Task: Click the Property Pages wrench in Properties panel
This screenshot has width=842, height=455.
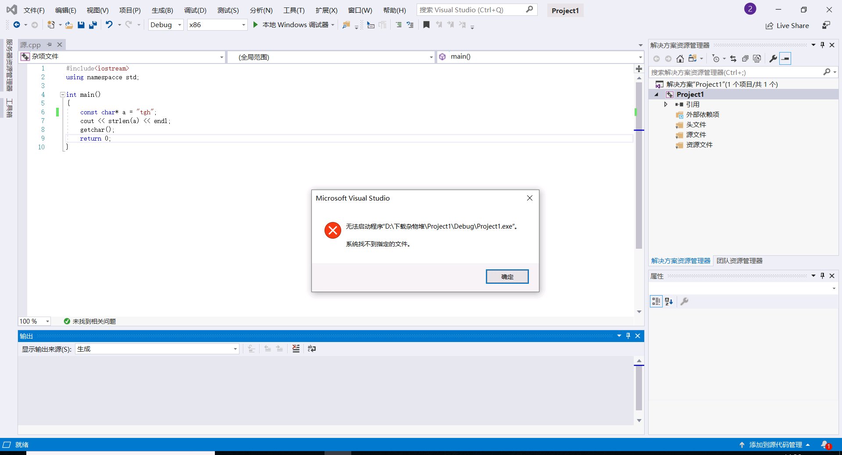Action: click(x=684, y=301)
